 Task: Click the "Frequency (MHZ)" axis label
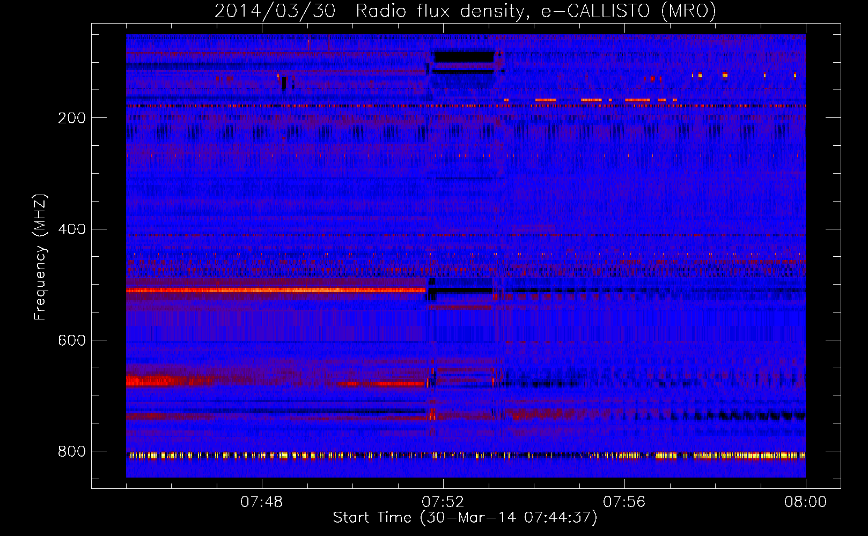[40, 257]
